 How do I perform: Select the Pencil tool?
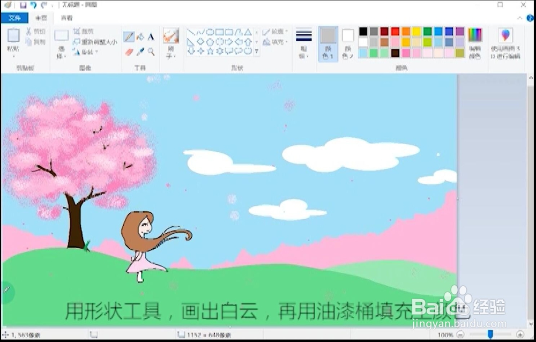[x=130, y=36]
